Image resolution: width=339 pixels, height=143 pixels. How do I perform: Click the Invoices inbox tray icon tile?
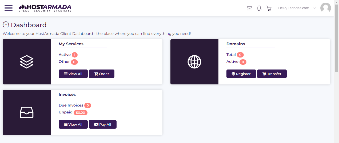point(27,112)
